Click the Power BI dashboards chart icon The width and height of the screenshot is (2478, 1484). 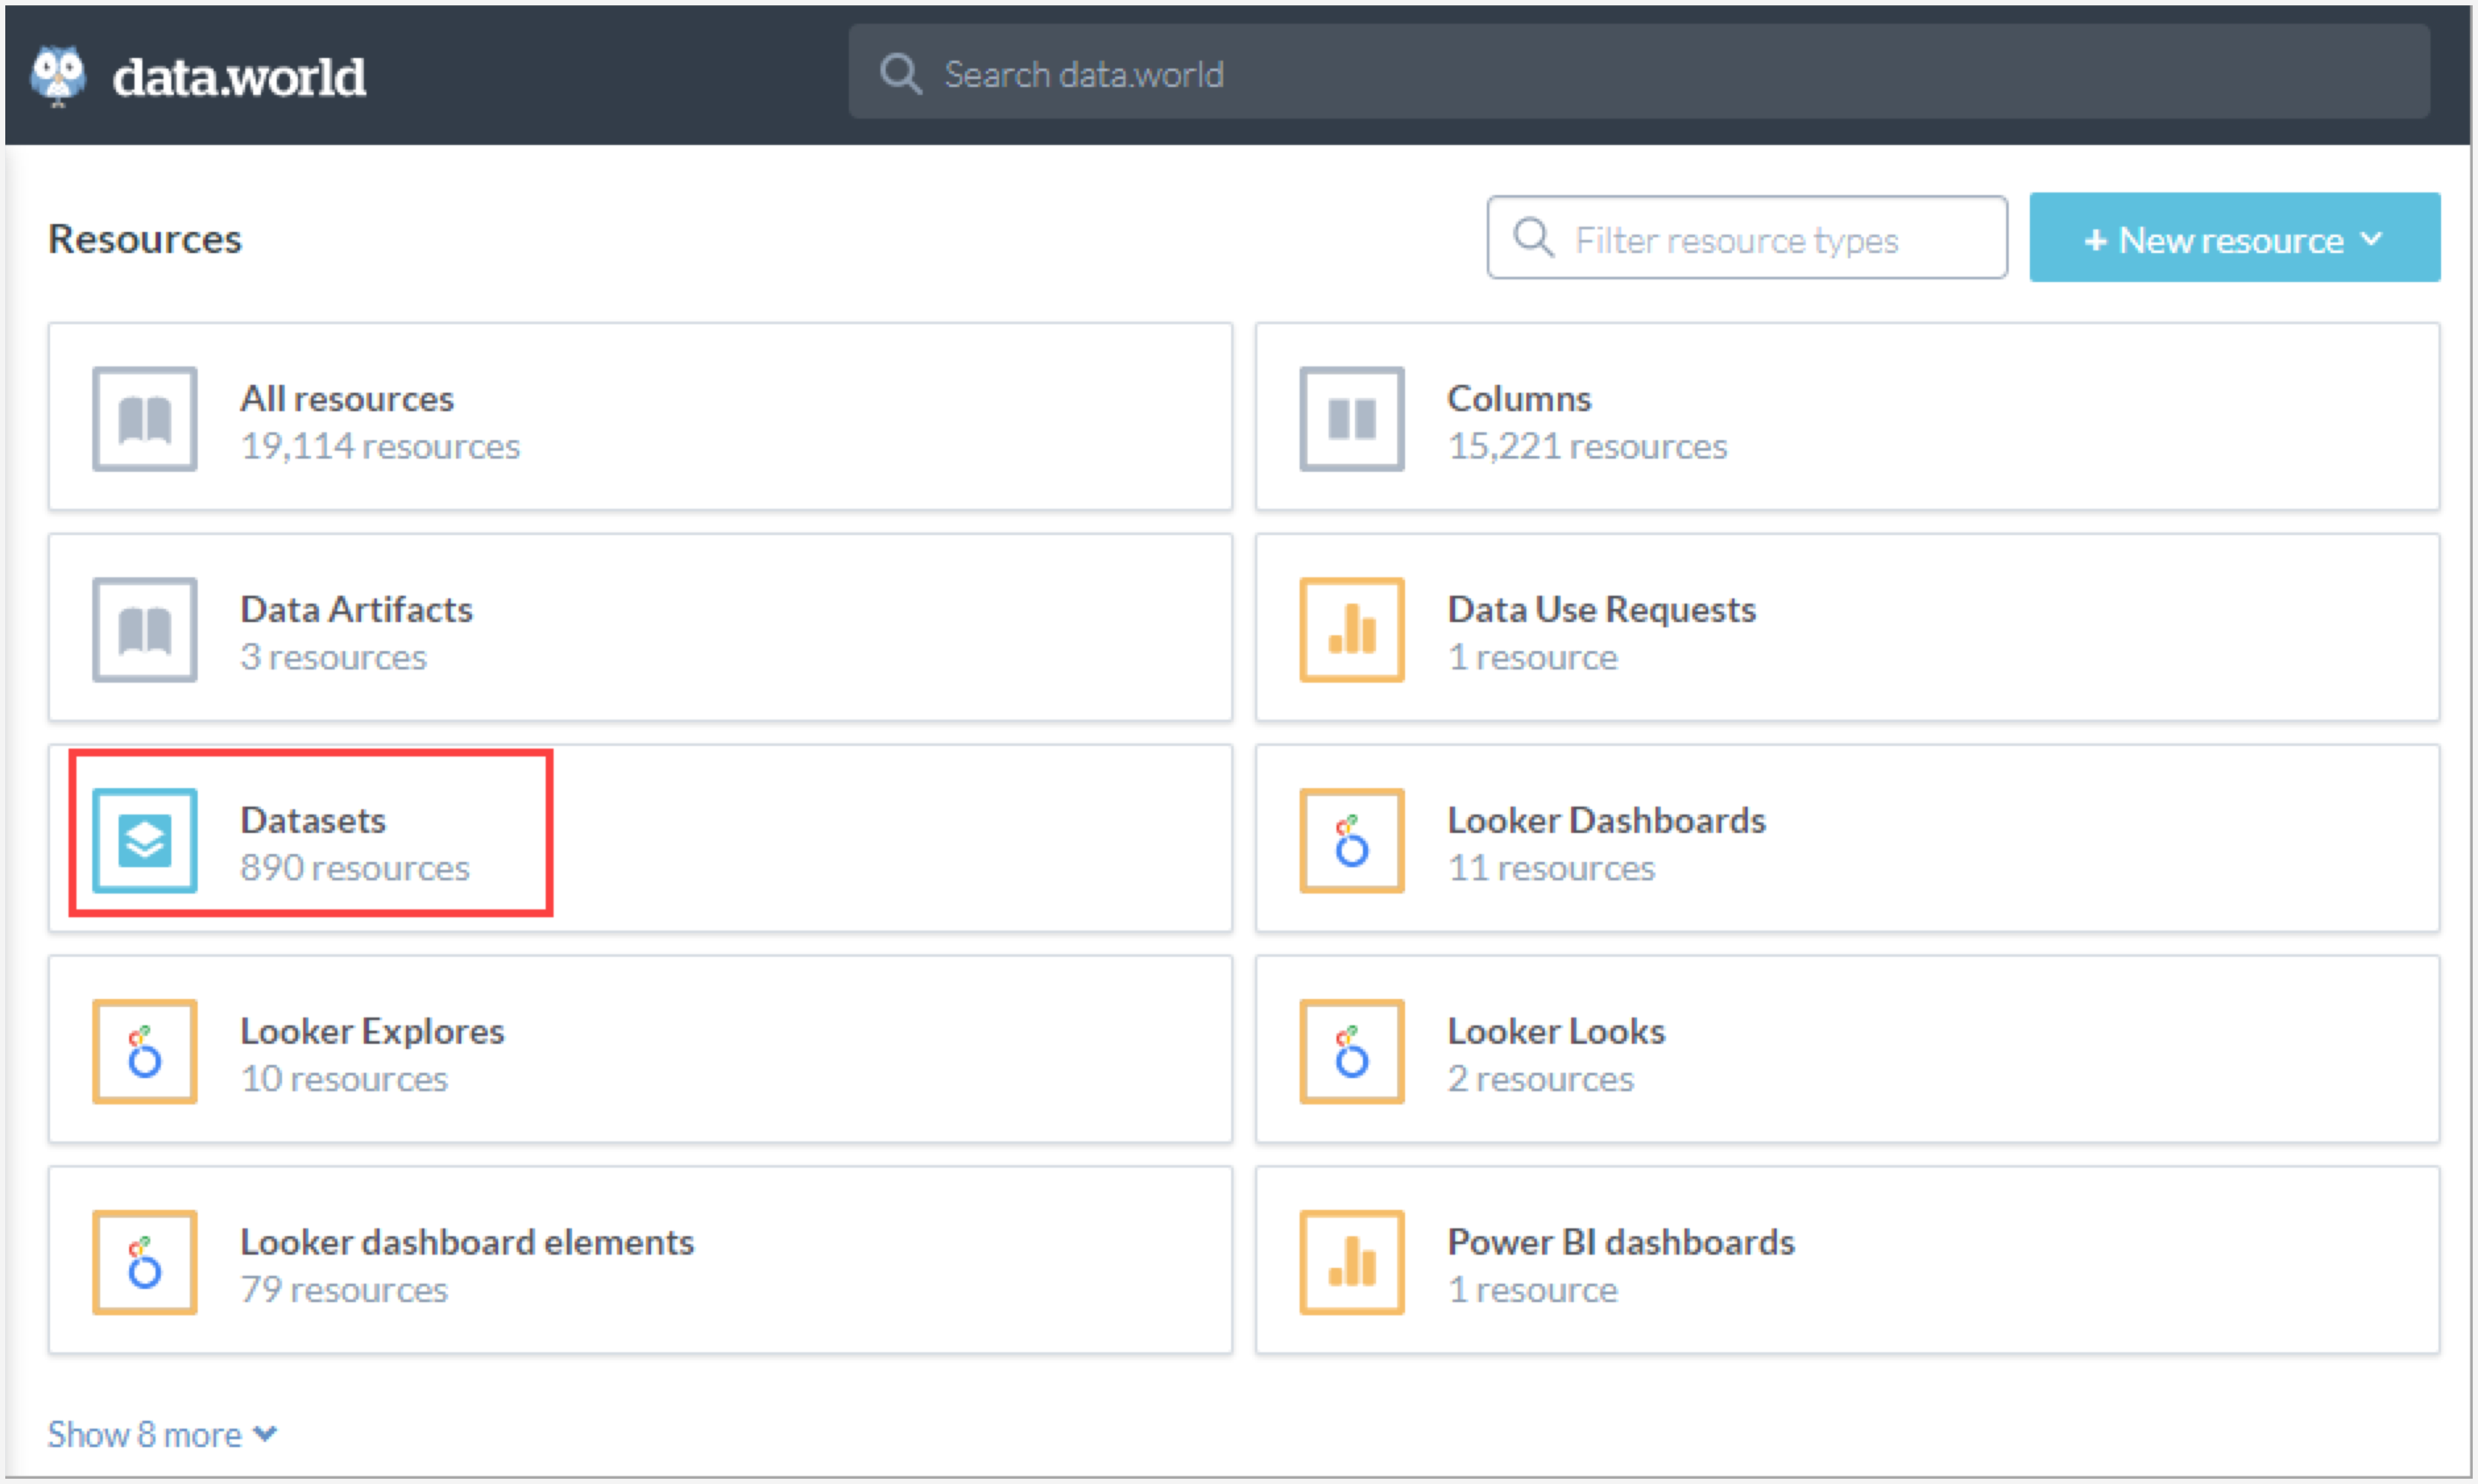[x=1352, y=1263]
